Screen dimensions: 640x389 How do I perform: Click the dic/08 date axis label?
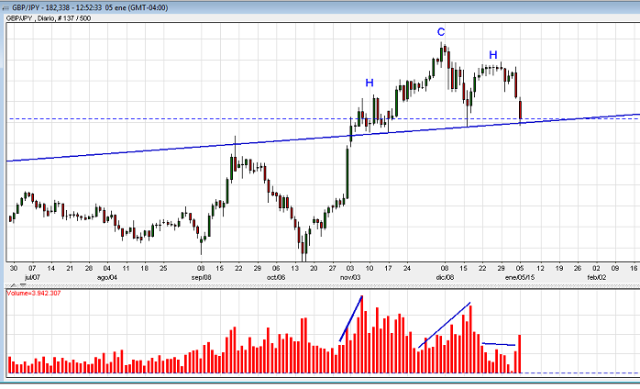pos(445,275)
